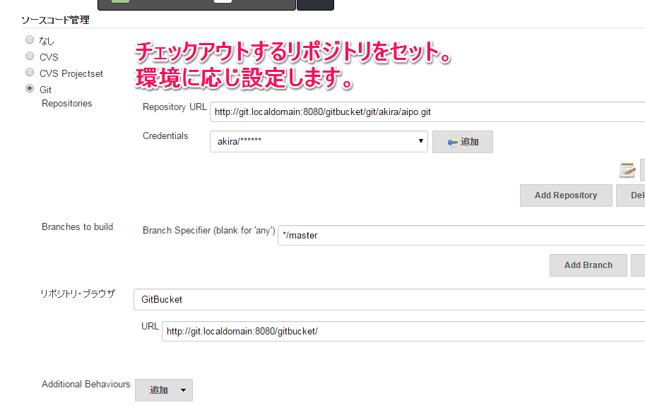Click the notepad icon below Credentials

coord(627,170)
